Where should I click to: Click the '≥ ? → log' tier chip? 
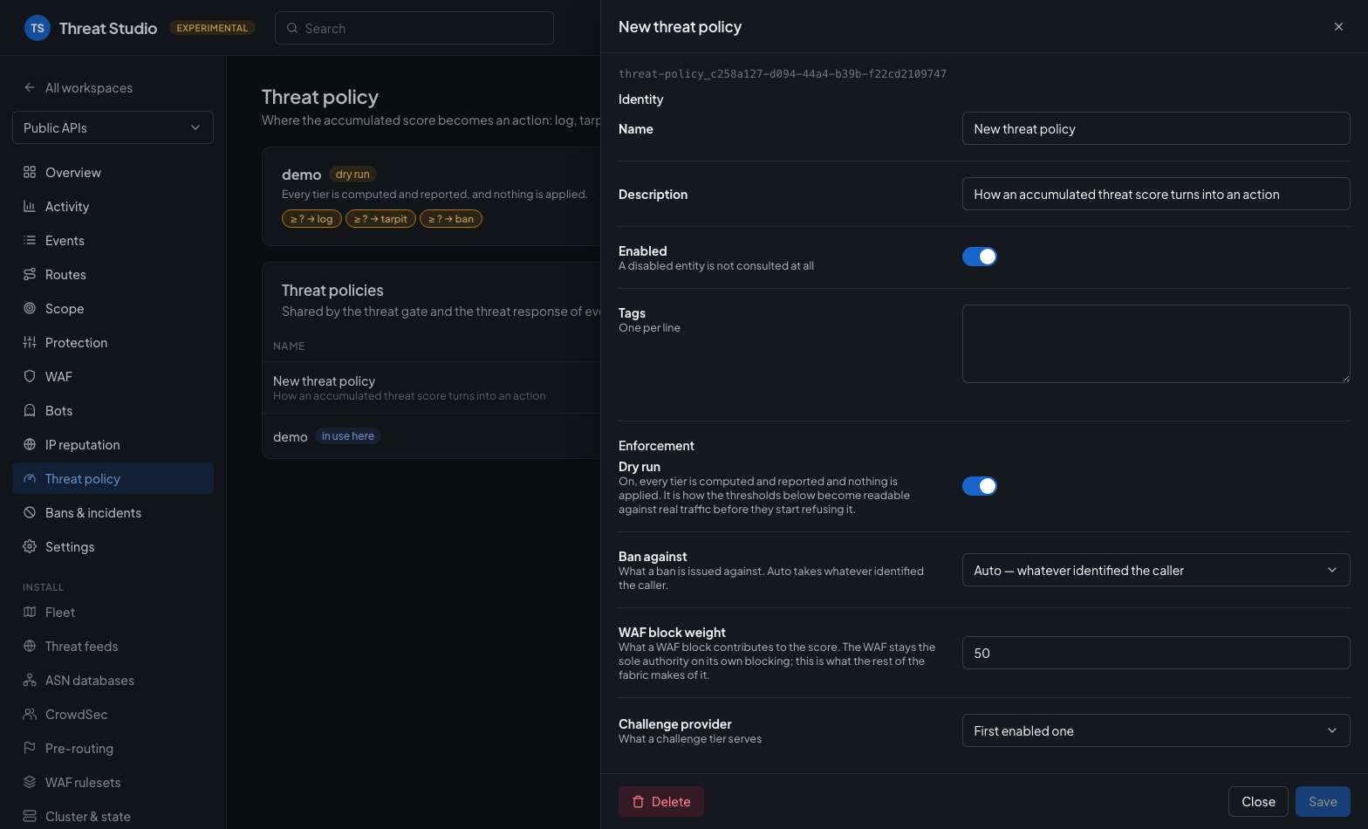tap(311, 219)
